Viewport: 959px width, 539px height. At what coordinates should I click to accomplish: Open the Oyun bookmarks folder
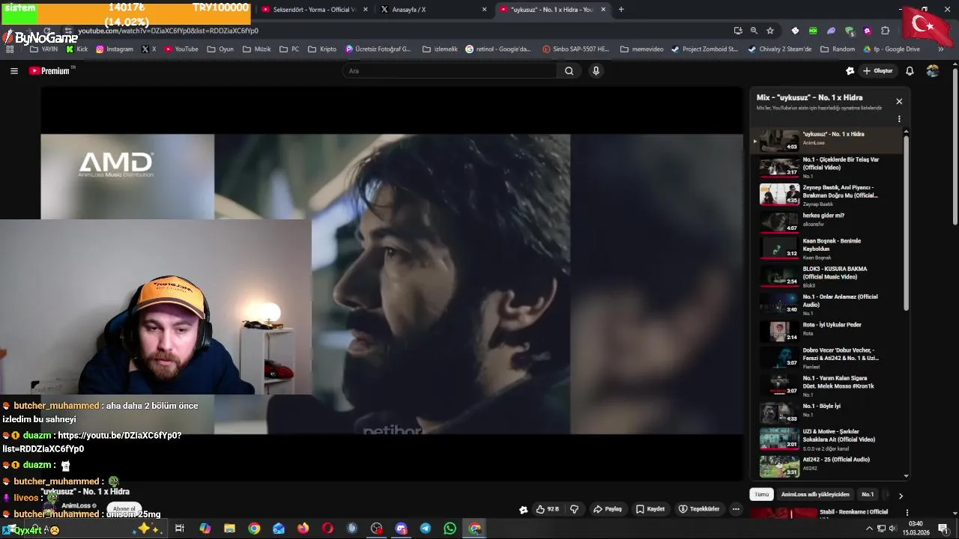pos(220,49)
